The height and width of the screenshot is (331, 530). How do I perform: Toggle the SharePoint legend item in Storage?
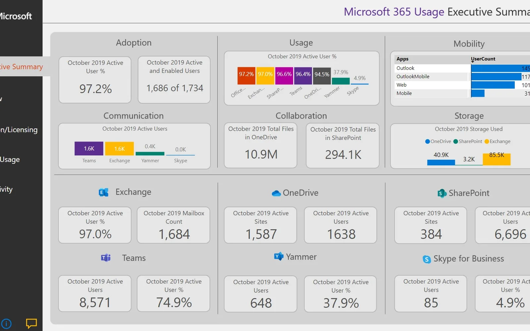468,141
